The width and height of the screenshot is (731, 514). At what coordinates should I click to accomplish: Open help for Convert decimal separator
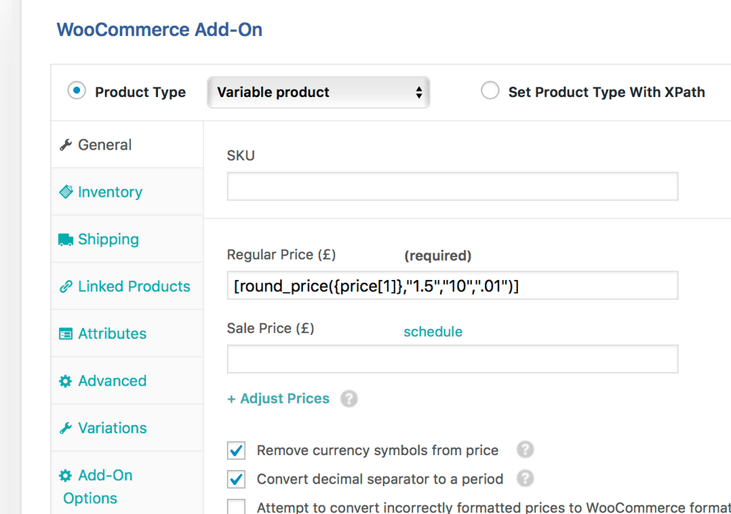coord(525,479)
